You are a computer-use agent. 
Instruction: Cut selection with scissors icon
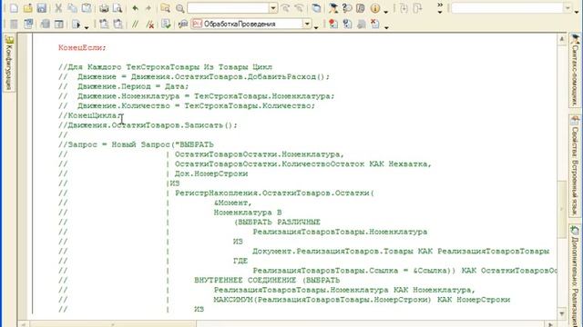coord(58,8)
